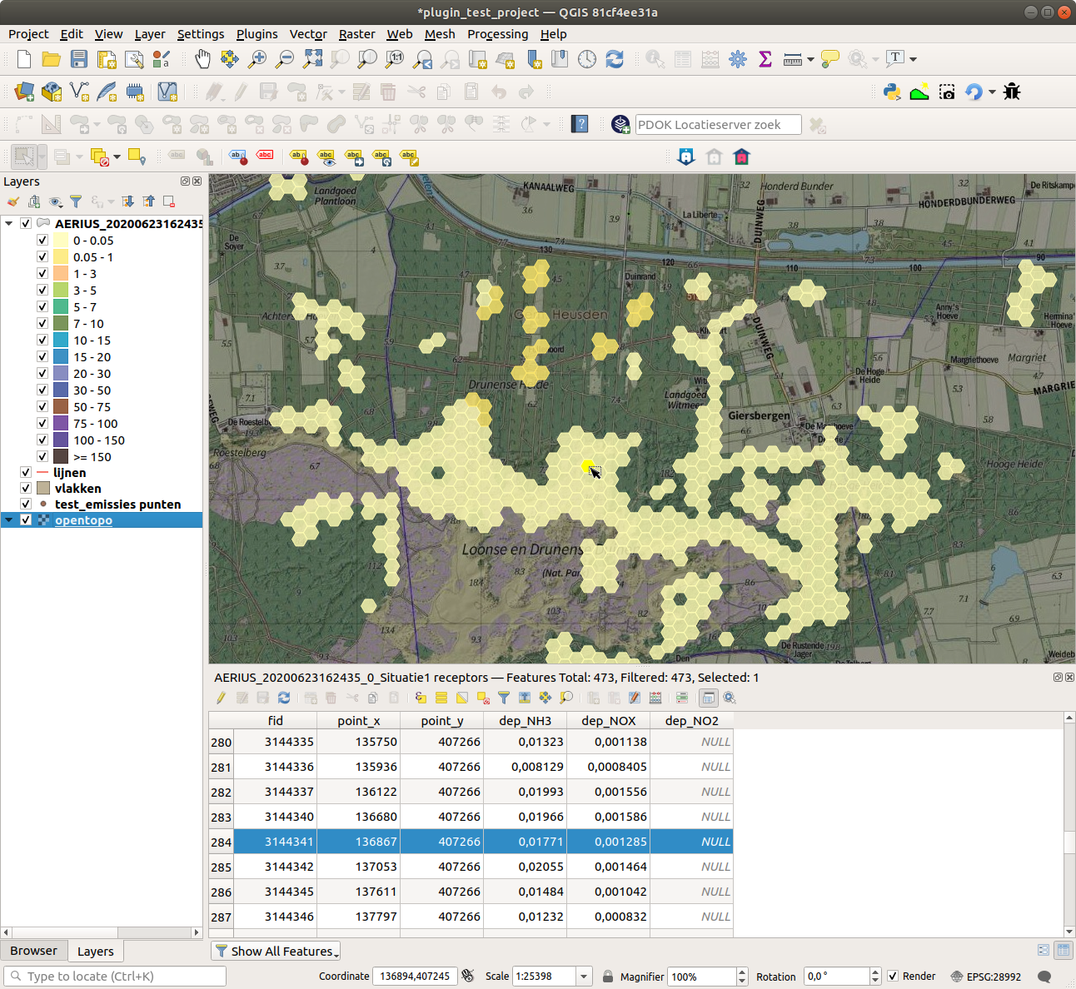Switch to the Browser tab
Viewport: 1076px width, 989px height.
coord(34,950)
